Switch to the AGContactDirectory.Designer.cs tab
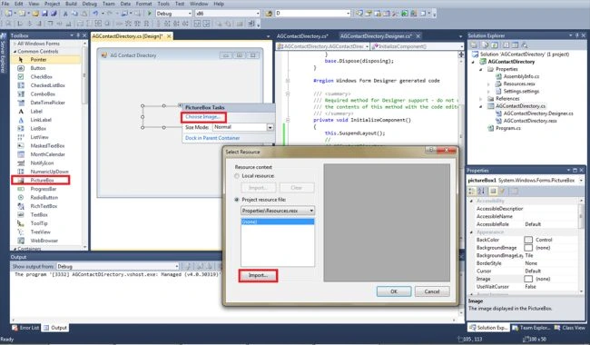 pos(376,36)
